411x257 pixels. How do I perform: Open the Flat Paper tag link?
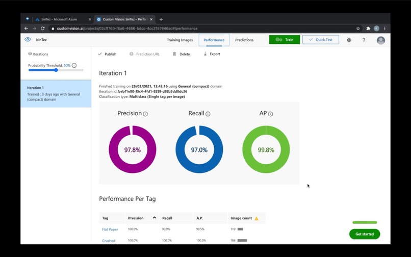(110, 229)
